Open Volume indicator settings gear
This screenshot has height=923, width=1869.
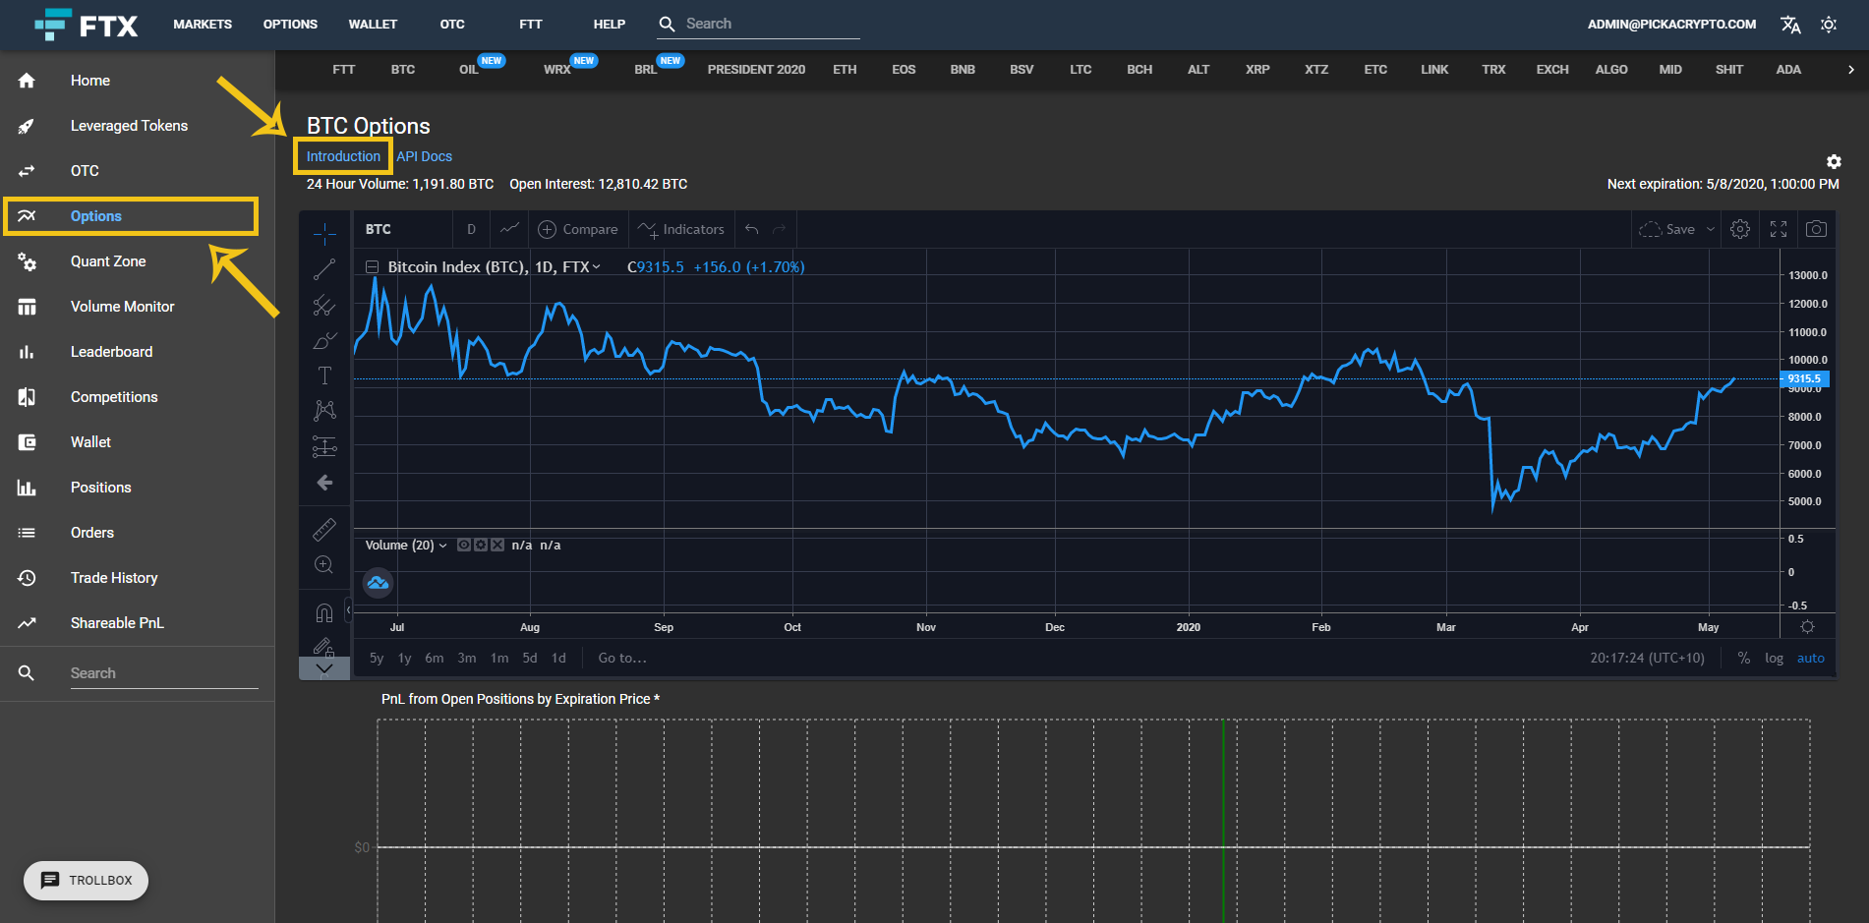tap(481, 546)
